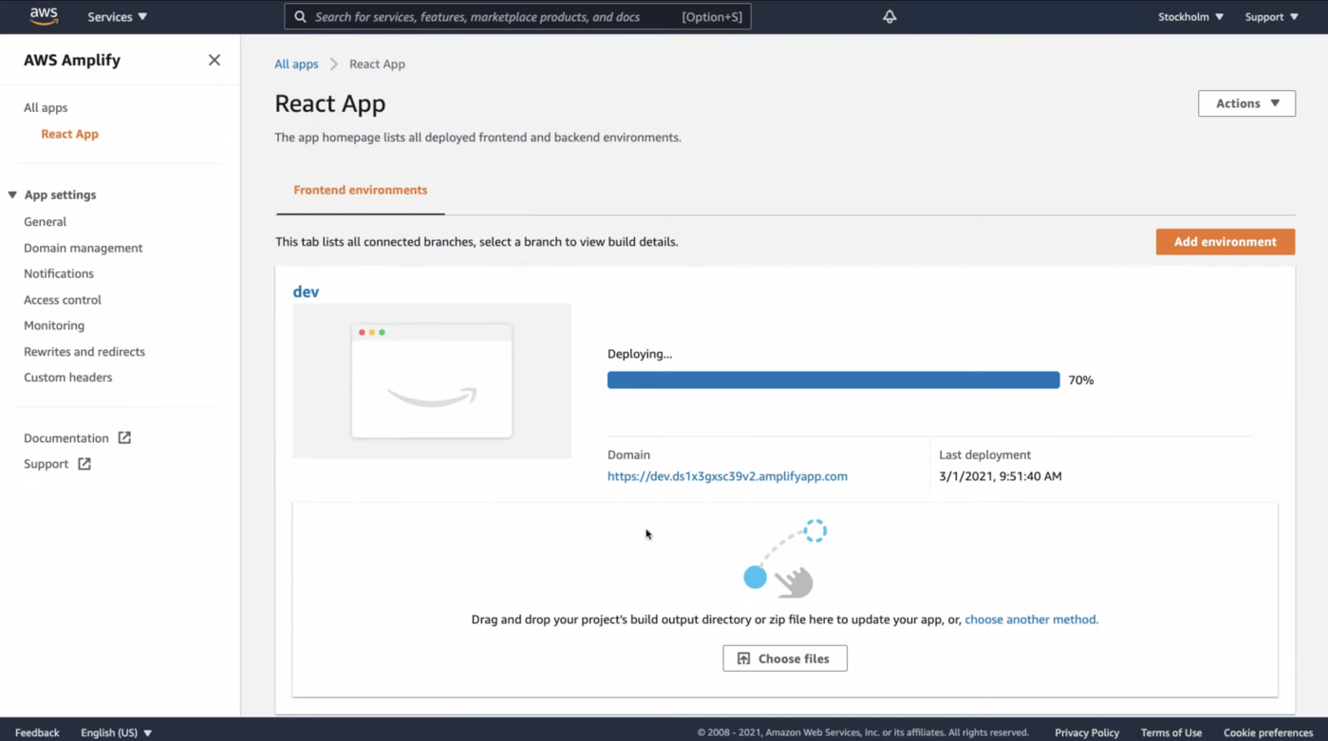Open the notifications bell icon
Screen dimensions: 1328x741
889,16
